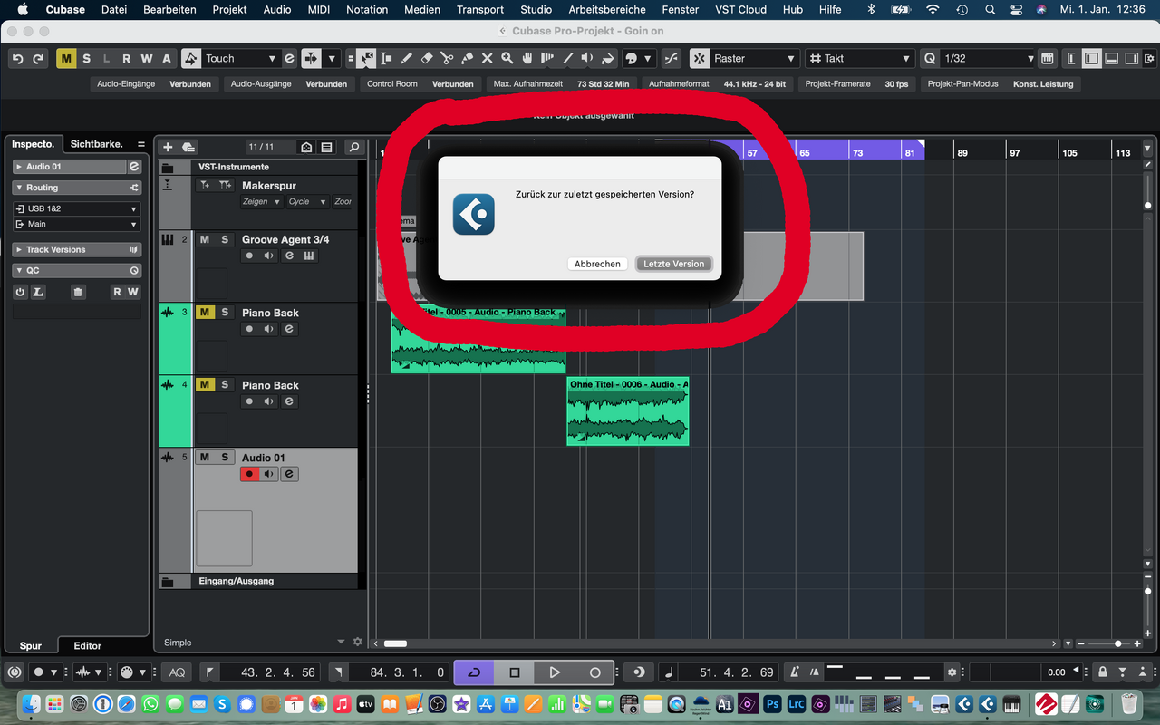1160x725 pixels.
Task: Toggle monitor on Groove Agent 3/4
Action: click(x=269, y=256)
